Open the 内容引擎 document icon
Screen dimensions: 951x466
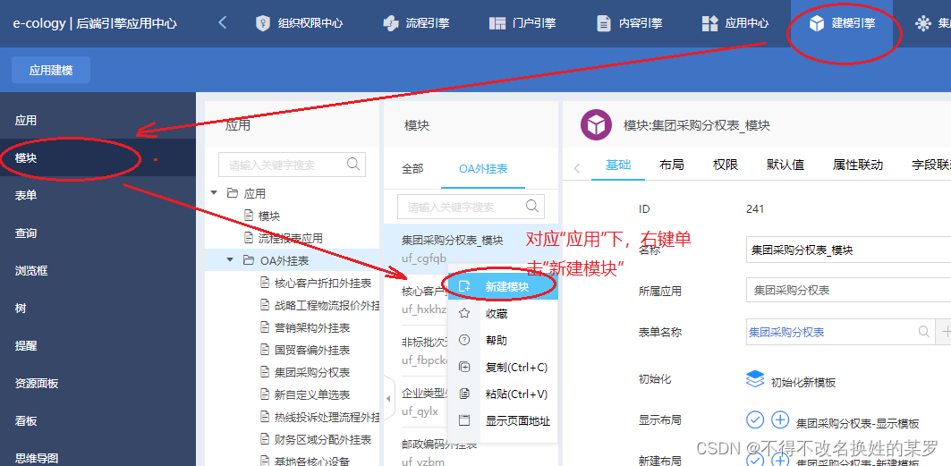pos(604,23)
